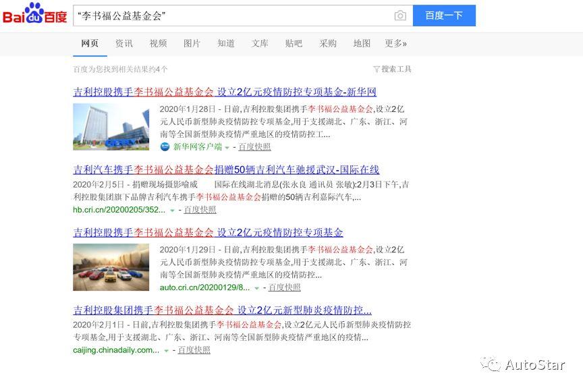The image size is (583, 388).
Task: Go to the 文库 tab
Action: (x=260, y=43)
